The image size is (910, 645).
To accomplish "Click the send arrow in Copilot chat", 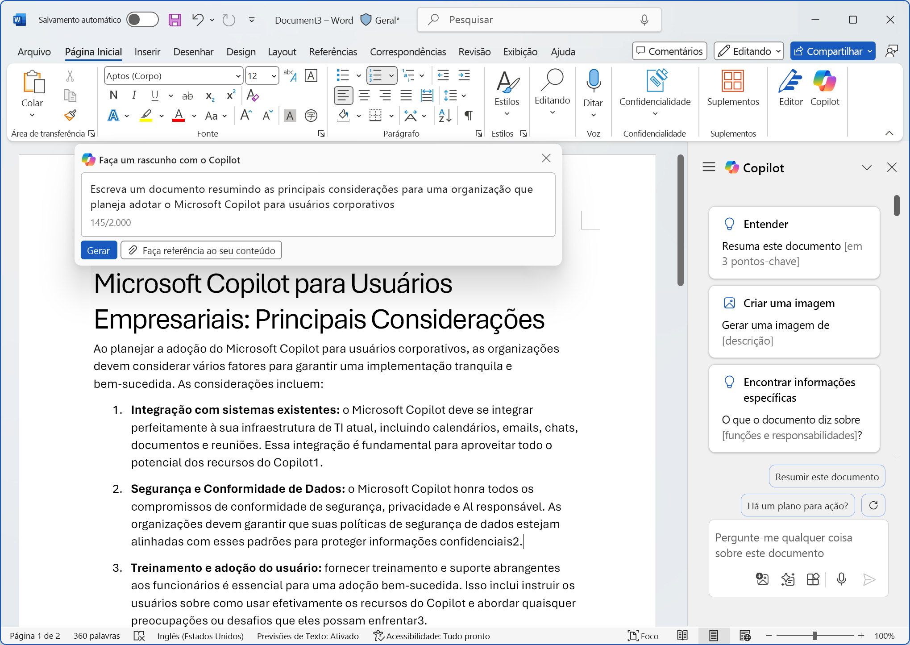I will (869, 579).
